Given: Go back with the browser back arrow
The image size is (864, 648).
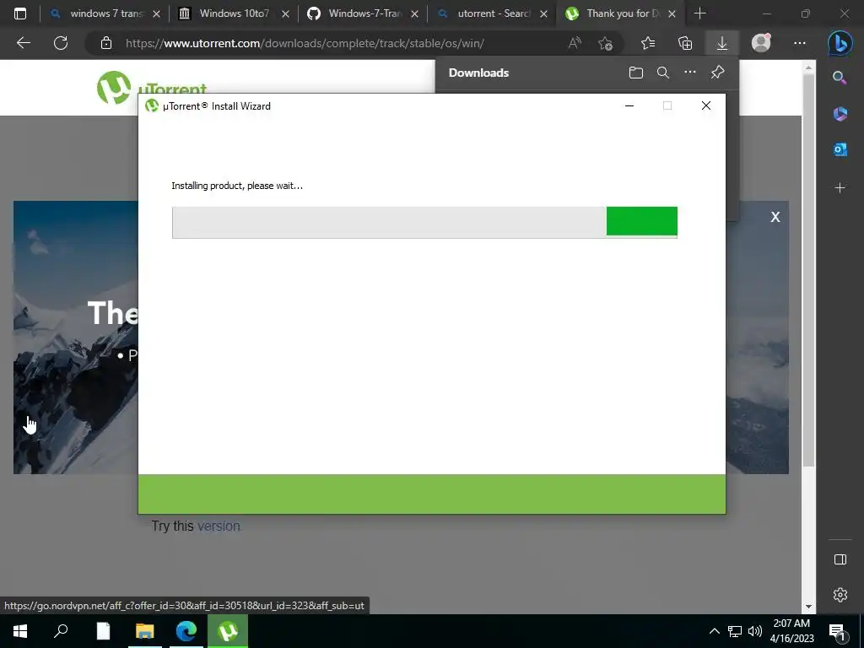Looking at the screenshot, I should [x=23, y=43].
